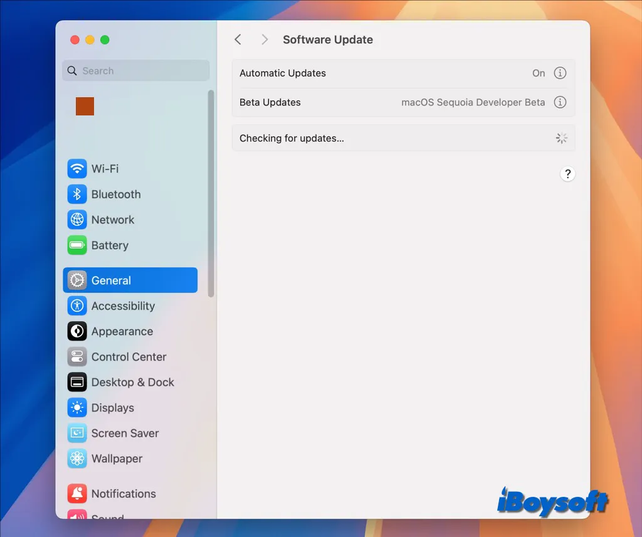This screenshot has height=537, width=642.
Task: Select Appearance label in sidebar
Action: click(x=122, y=331)
